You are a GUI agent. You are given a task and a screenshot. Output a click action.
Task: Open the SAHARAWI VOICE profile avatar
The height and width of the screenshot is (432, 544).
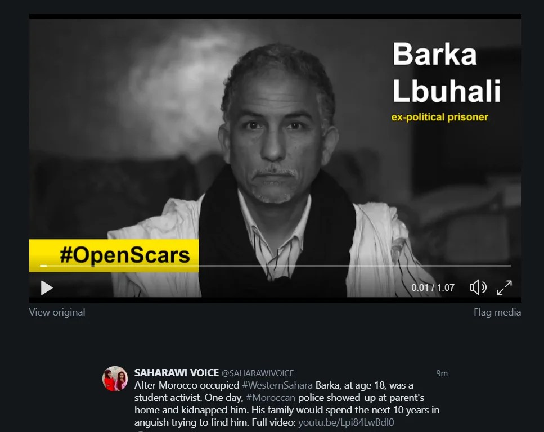[115, 379]
